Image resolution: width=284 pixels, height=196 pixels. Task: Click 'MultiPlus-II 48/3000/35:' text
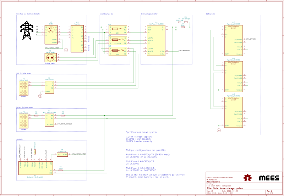(140, 161)
